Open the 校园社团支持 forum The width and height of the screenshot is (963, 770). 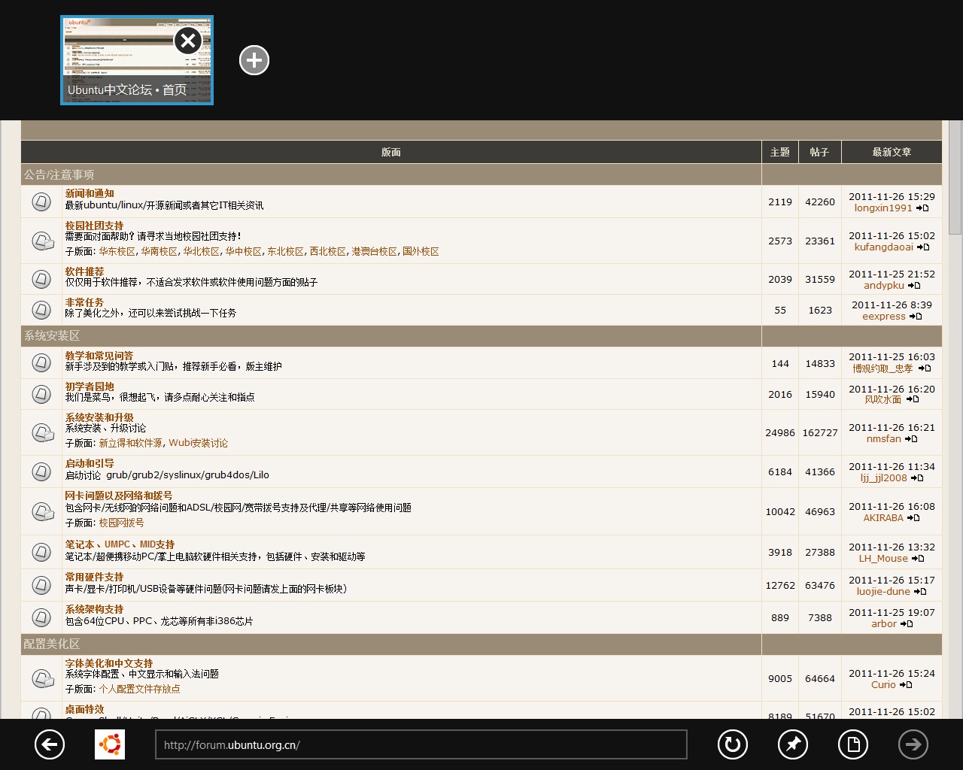click(94, 226)
